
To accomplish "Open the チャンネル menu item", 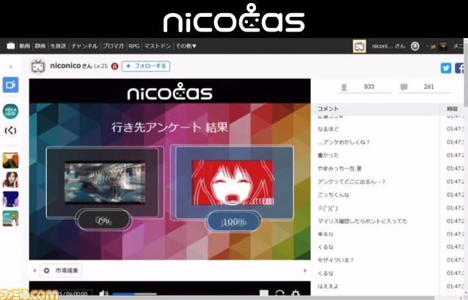I will 84,46.
